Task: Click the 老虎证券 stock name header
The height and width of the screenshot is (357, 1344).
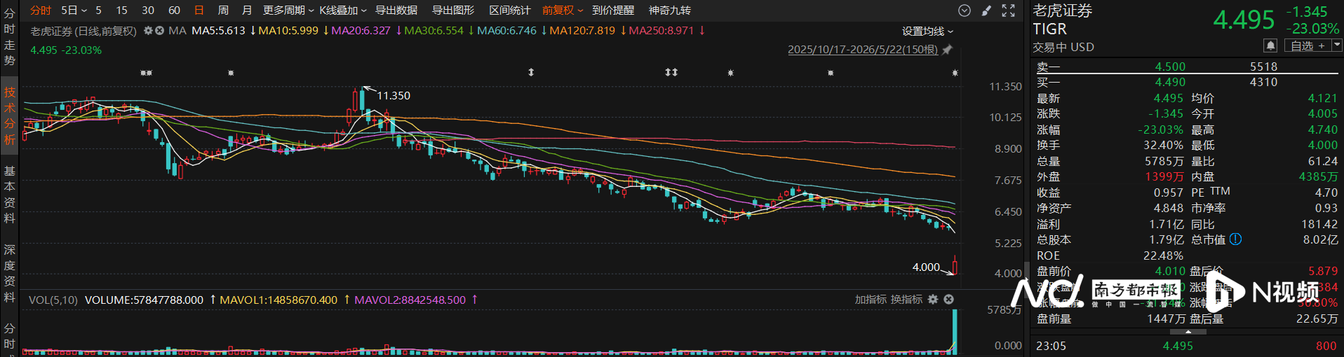Action: [1062, 10]
